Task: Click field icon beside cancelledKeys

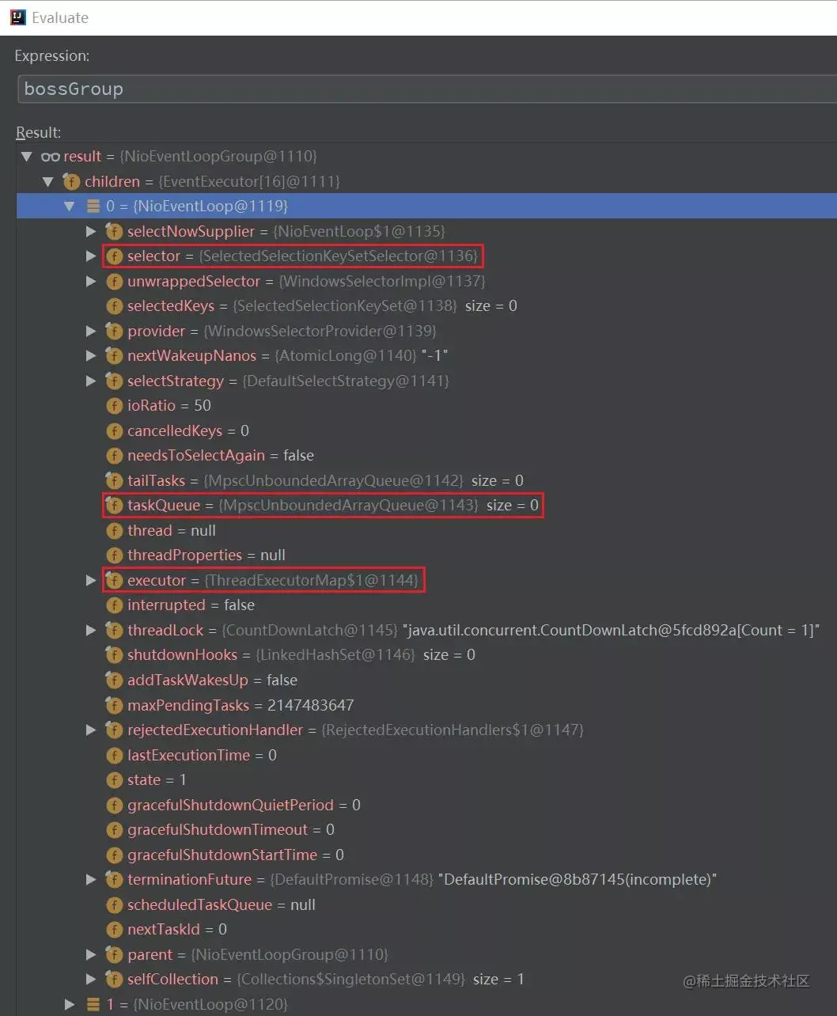Action: 114,431
